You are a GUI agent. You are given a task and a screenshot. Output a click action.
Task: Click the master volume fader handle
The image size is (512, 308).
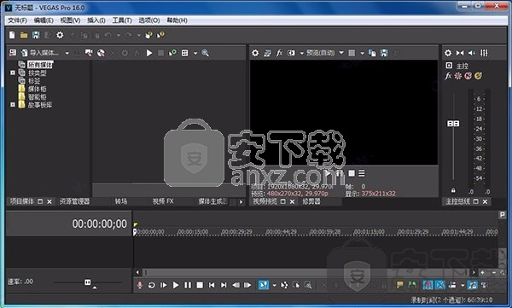[453, 124]
